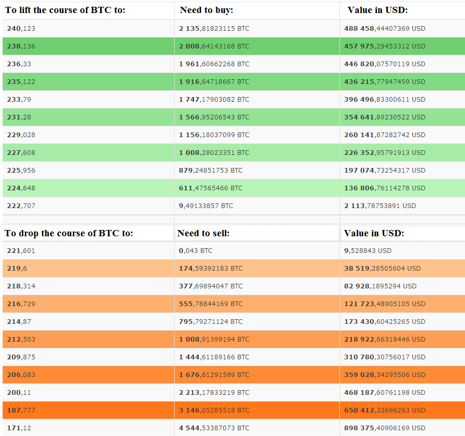Select value 38 519,28505604 USD
Viewport: 465px width, 436px height.
pyautogui.click(x=382, y=269)
